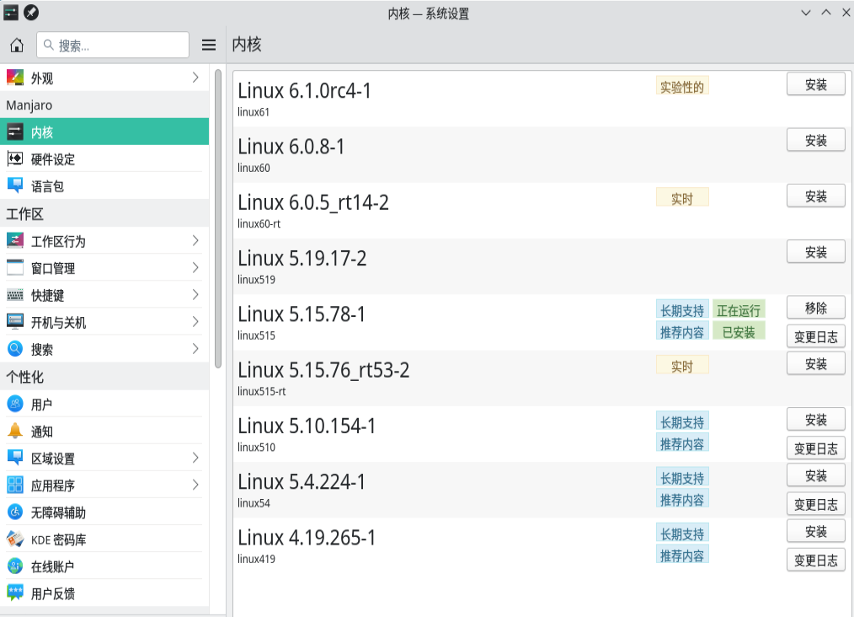Click the 通知 bell icon
The width and height of the screenshot is (854, 617).
(x=15, y=432)
